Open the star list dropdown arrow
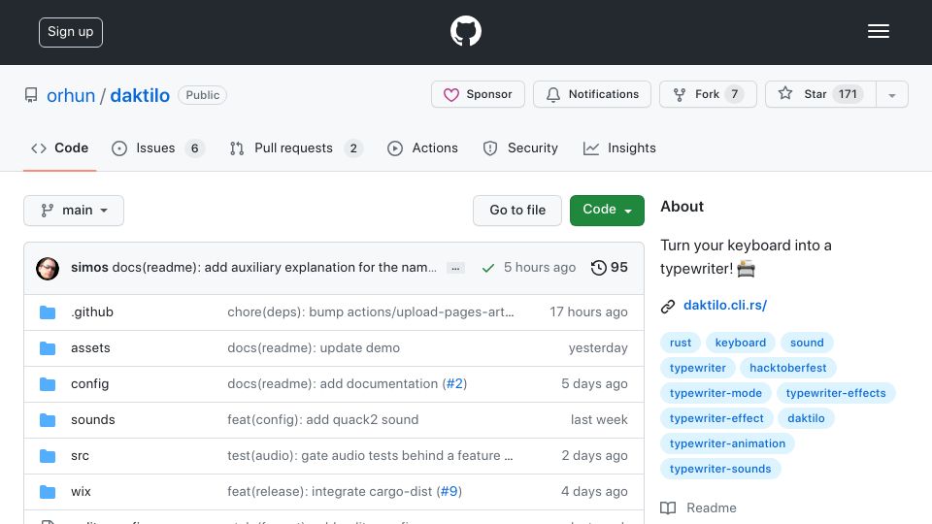This screenshot has height=524, width=932. (891, 95)
